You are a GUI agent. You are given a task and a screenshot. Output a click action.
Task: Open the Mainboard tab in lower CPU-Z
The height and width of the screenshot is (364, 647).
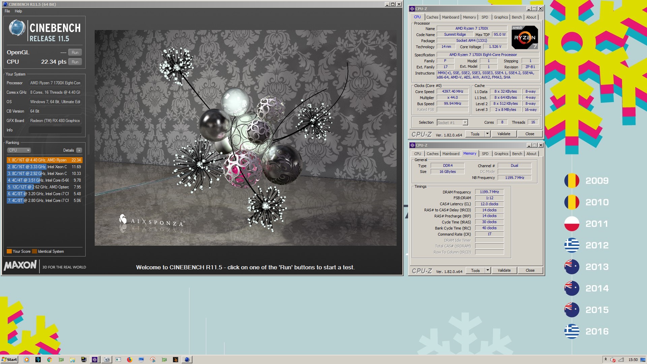[451, 154]
